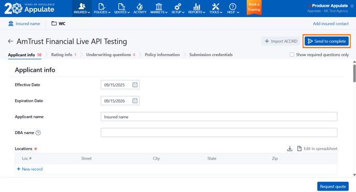Open Expiration Date calendar picker
The width and height of the screenshot is (356, 192).
tap(135, 101)
